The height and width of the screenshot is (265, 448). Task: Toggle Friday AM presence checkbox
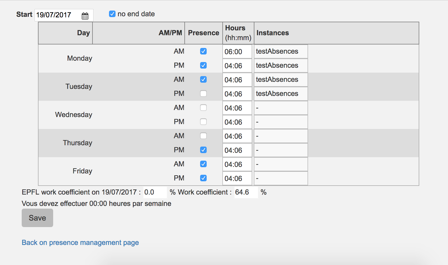pos(203,164)
